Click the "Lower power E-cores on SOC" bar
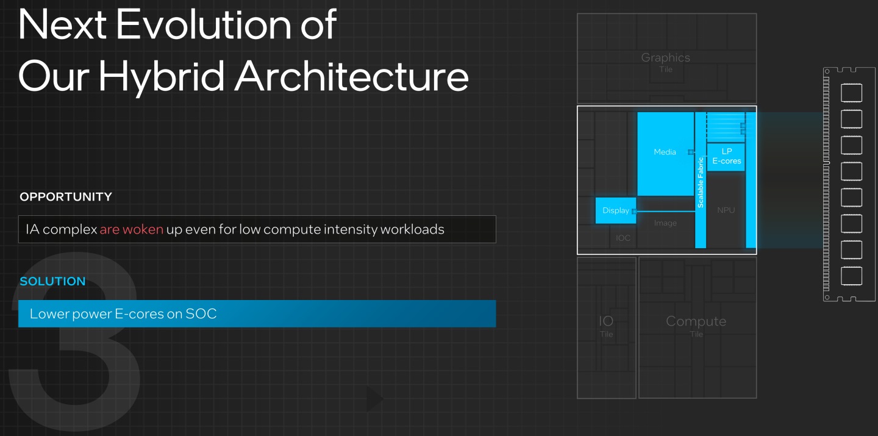Screen dimensions: 878x436 tap(257, 314)
